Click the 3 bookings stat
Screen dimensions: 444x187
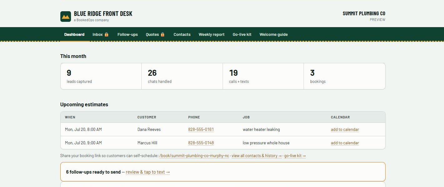[x=344, y=76]
